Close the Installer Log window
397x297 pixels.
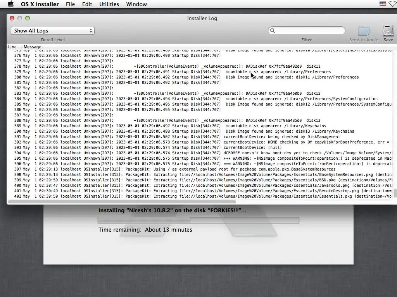[12, 18]
